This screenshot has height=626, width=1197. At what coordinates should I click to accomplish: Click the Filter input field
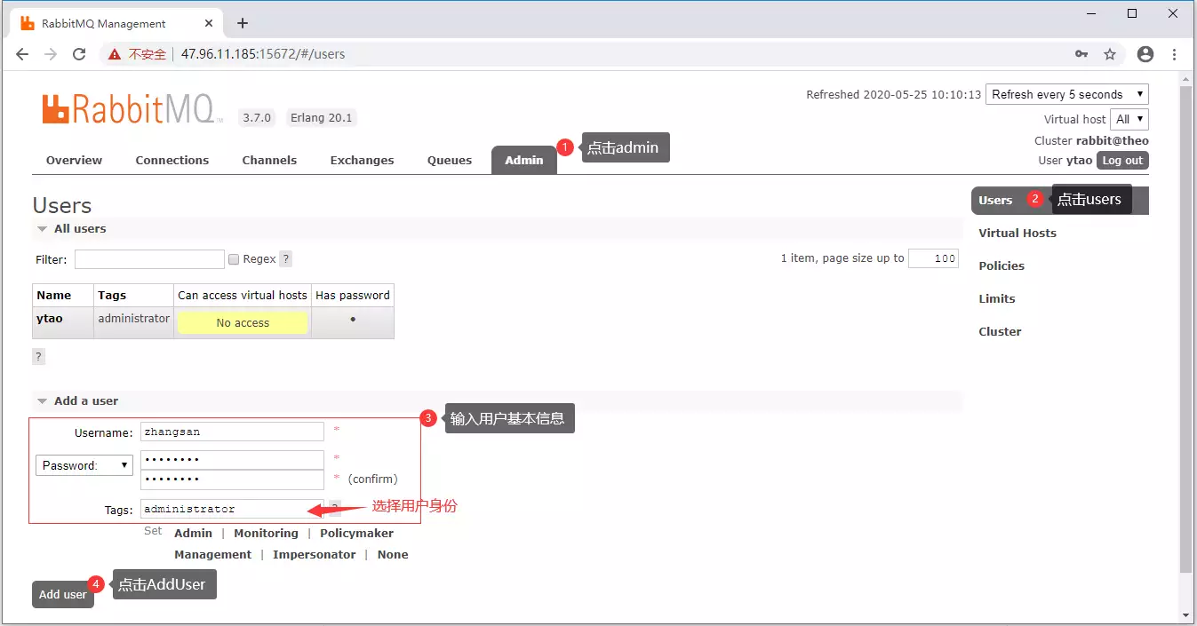coord(149,259)
